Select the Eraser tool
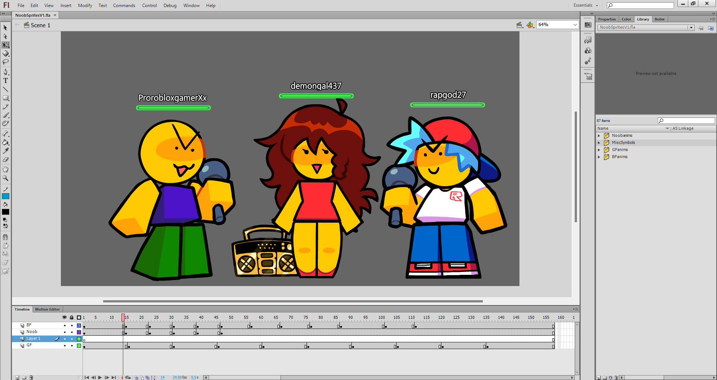The height and width of the screenshot is (380, 717). 6,160
